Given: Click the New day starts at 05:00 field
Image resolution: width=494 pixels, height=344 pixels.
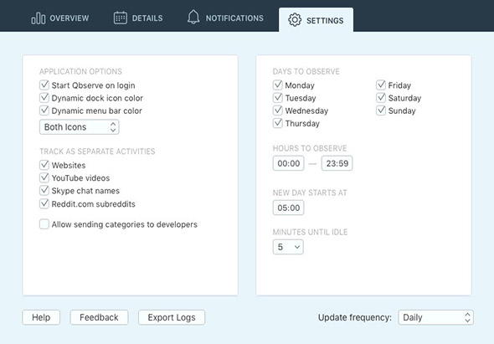Looking at the screenshot, I should [289, 208].
